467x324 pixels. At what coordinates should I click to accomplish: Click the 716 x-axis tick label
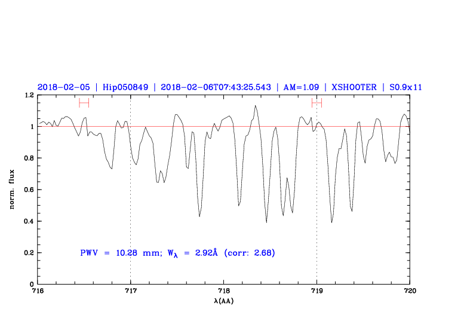pyautogui.click(x=37, y=291)
